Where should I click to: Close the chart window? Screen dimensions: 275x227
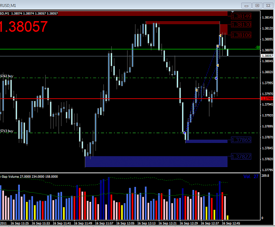(x=268, y=6)
